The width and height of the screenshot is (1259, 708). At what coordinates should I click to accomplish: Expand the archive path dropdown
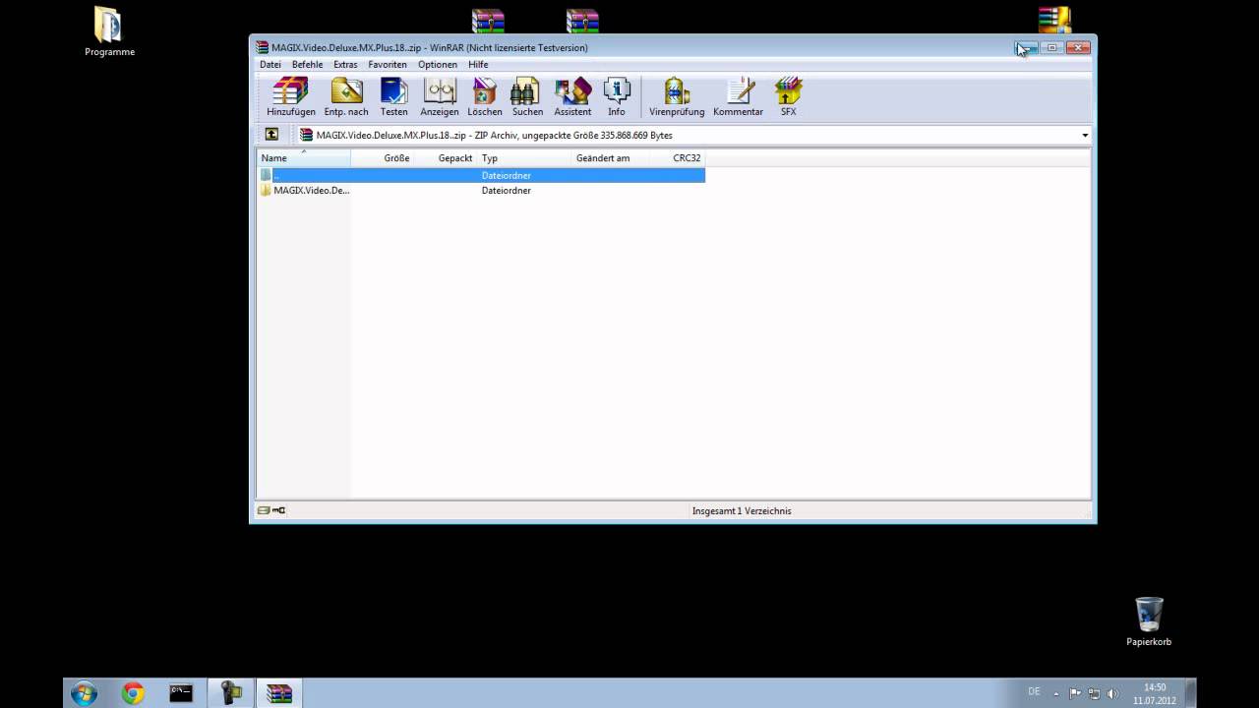(x=1085, y=135)
